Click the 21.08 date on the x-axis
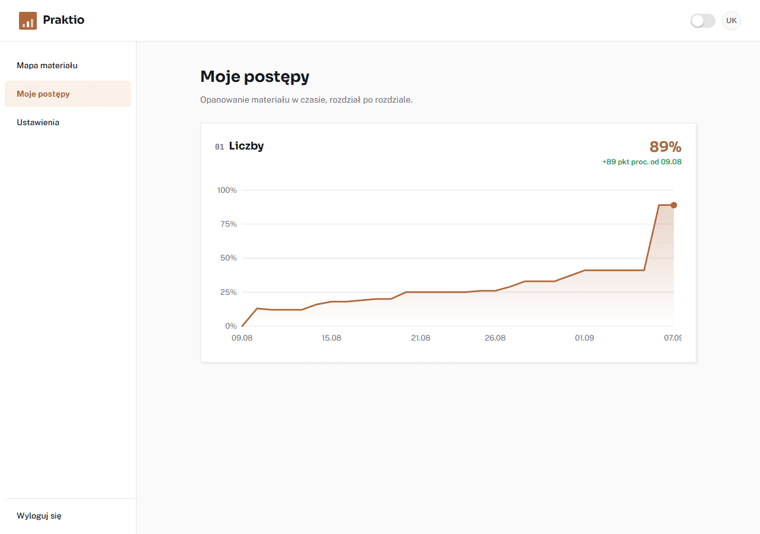The width and height of the screenshot is (760, 534). point(421,338)
